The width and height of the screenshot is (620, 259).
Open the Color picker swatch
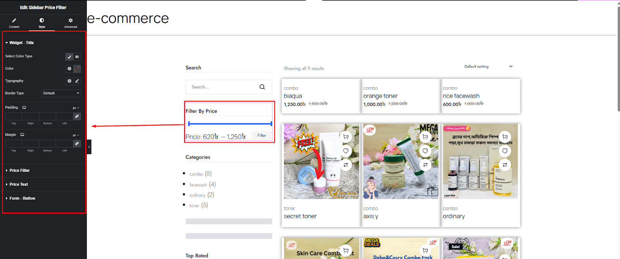click(x=77, y=69)
